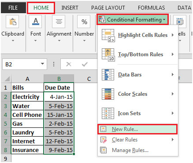Click the Alignment group icon

coord(59,22)
